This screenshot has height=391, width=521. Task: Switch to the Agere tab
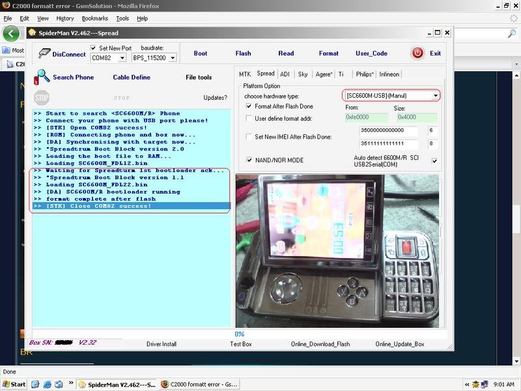pos(324,74)
